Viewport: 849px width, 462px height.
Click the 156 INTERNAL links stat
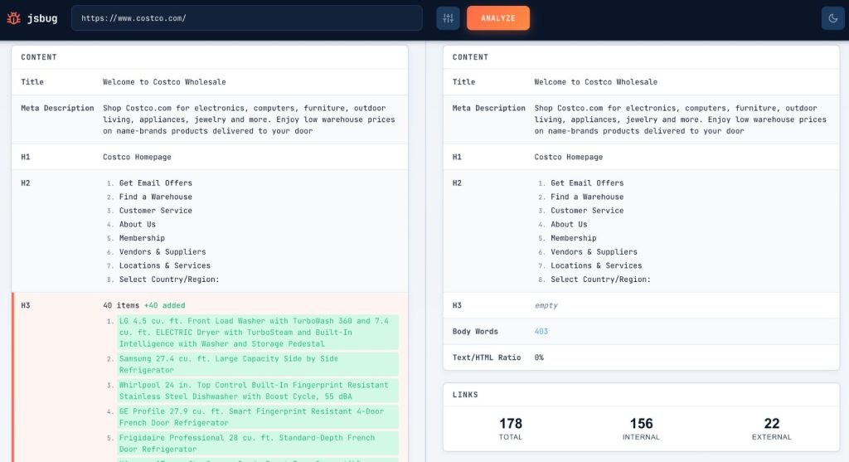641,429
